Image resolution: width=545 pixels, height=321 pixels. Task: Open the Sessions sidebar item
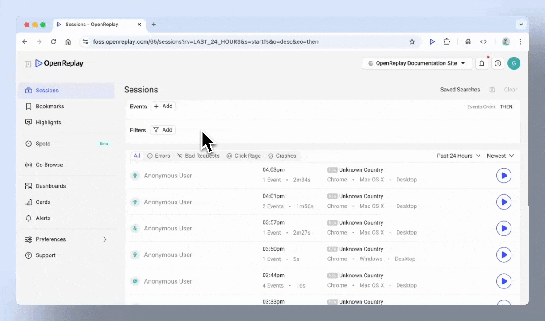(66, 91)
